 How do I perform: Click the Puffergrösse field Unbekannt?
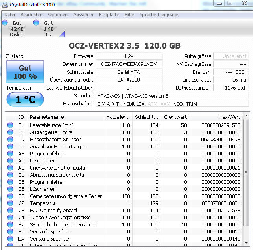coord(231,56)
